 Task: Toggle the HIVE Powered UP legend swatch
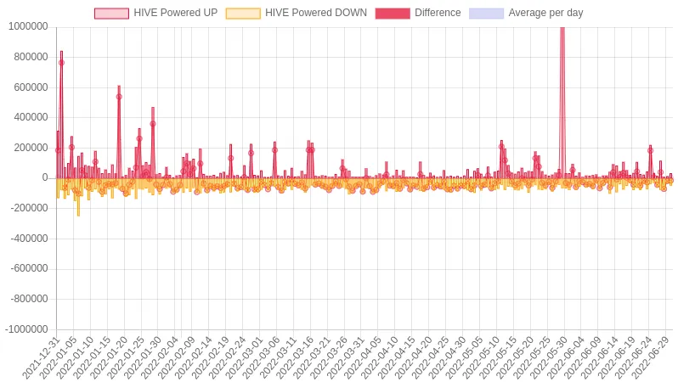click(x=111, y=14)
